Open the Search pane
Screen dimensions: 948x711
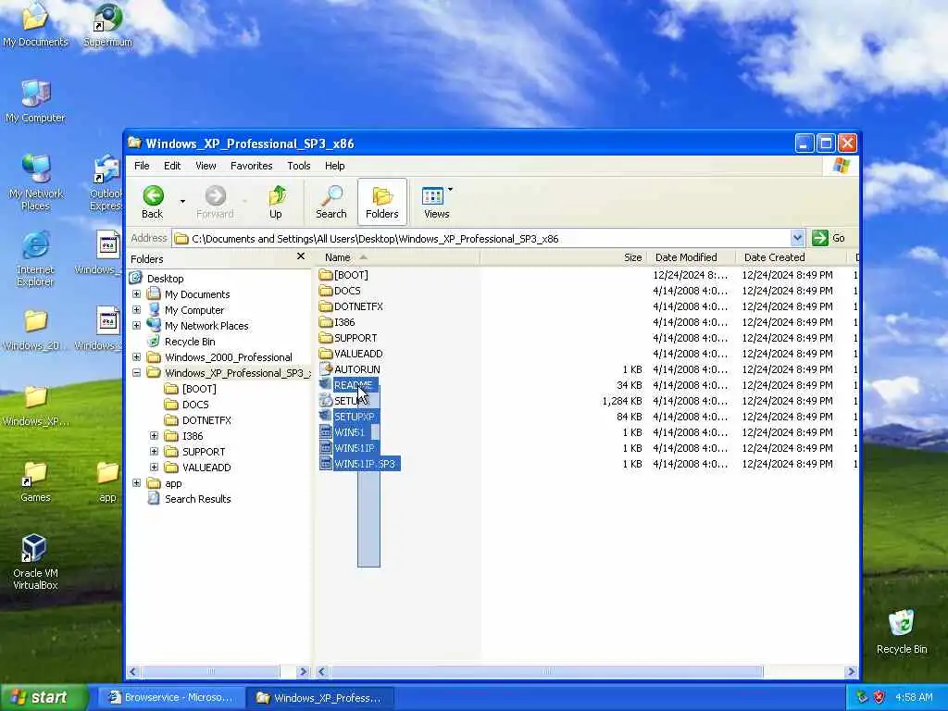[331, 202]
